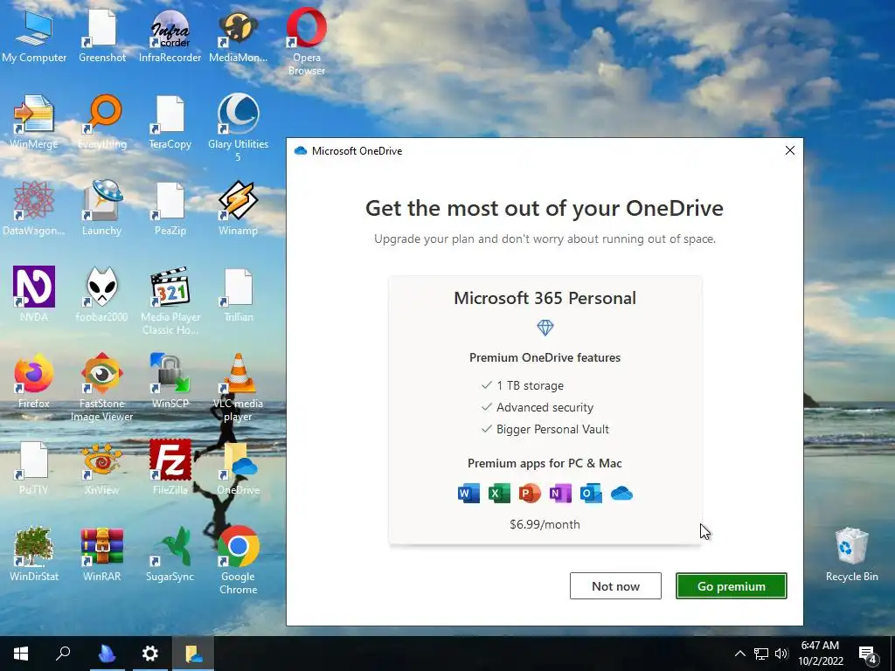
Task: Click the '1 TB storage' feature
Action: pyautogui.click(x=530, y=385)
